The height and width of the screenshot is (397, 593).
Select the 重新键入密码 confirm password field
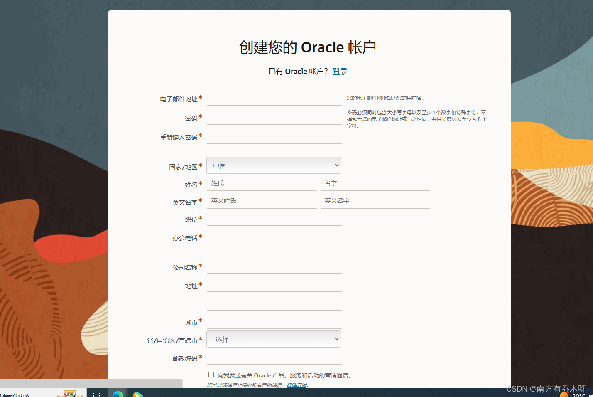pyautogui.click(x=274, y=137)
